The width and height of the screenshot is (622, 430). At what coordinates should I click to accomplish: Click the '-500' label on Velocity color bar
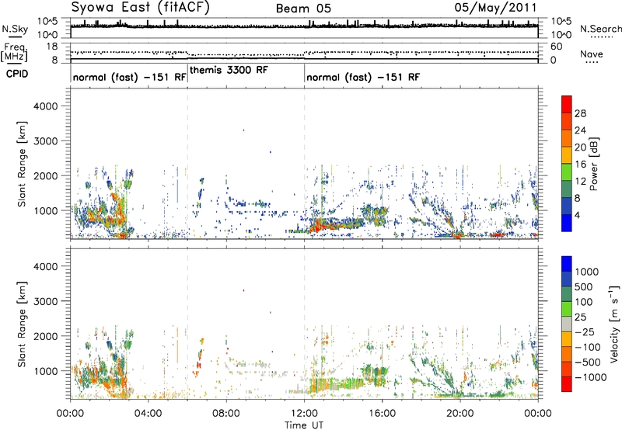[587, 362]
